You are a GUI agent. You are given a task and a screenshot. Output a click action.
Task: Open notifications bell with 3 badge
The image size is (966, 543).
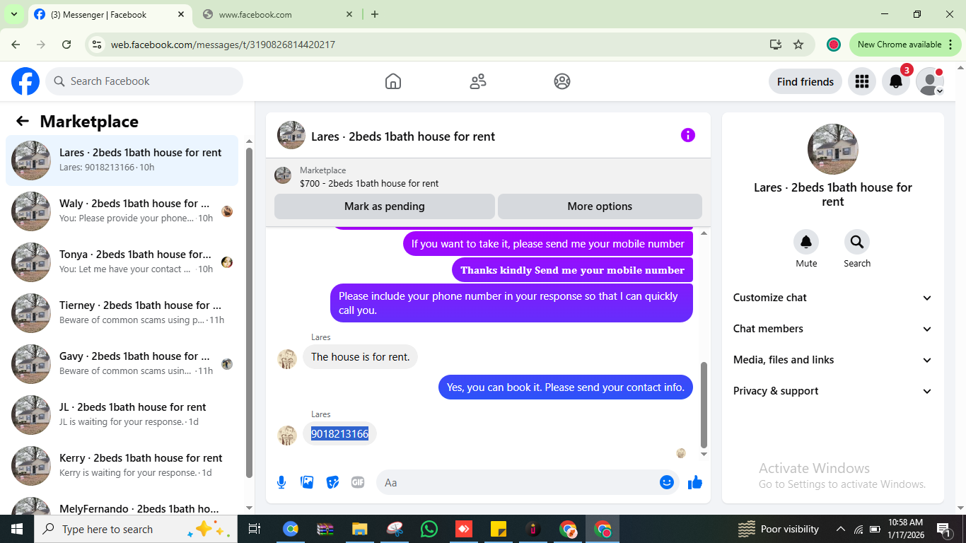click(x=896, y=81)
